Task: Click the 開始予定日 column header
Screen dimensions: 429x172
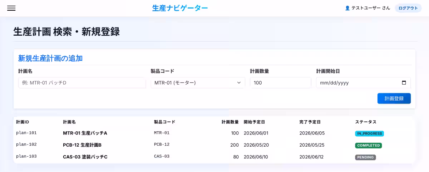Action: click(255, 122)
